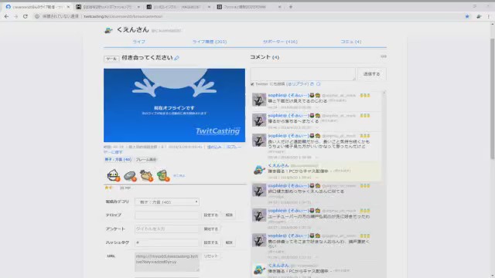This screenshot has height=278, width=495.
Task: Click into the comment text area
Action: (303, 74)
